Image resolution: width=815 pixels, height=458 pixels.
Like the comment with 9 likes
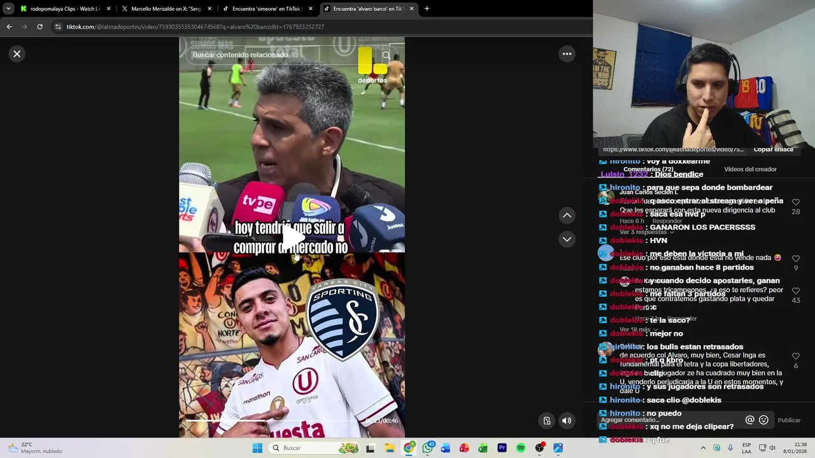[x=796, y=259]
